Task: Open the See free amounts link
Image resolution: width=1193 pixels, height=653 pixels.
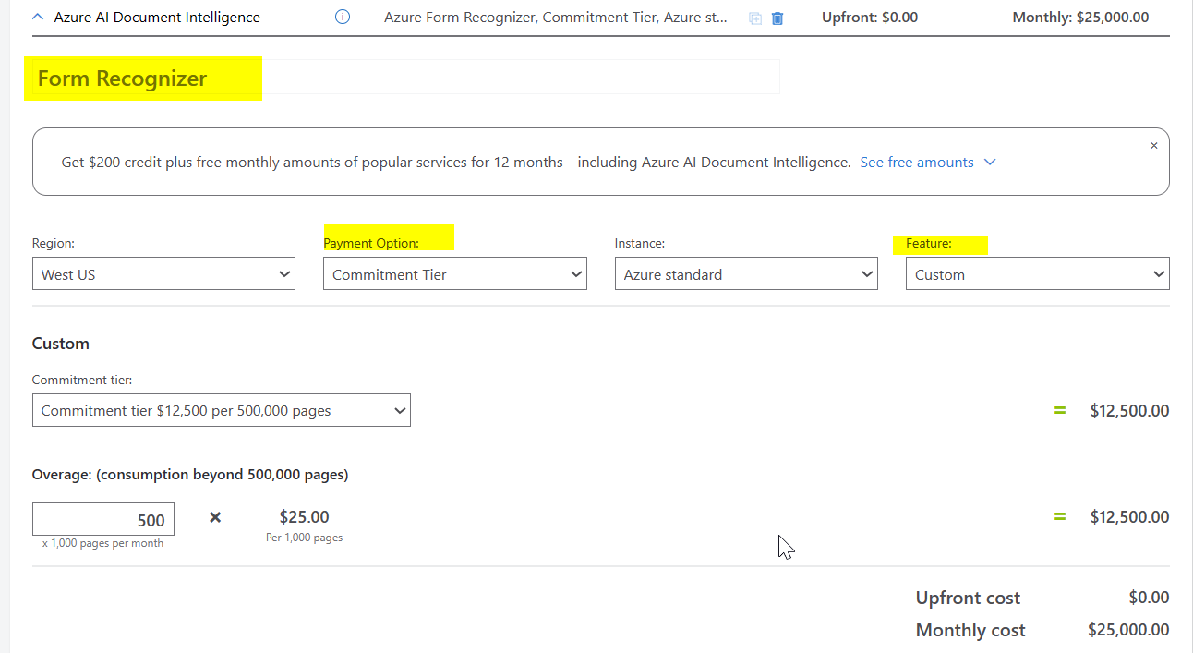Action: point(917,163)
